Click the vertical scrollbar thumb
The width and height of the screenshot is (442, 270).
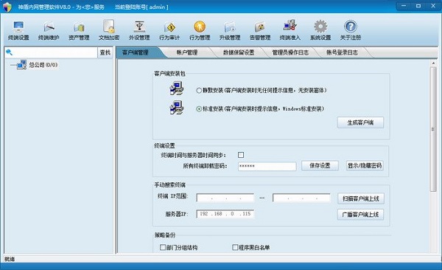[x=433, y=129]
